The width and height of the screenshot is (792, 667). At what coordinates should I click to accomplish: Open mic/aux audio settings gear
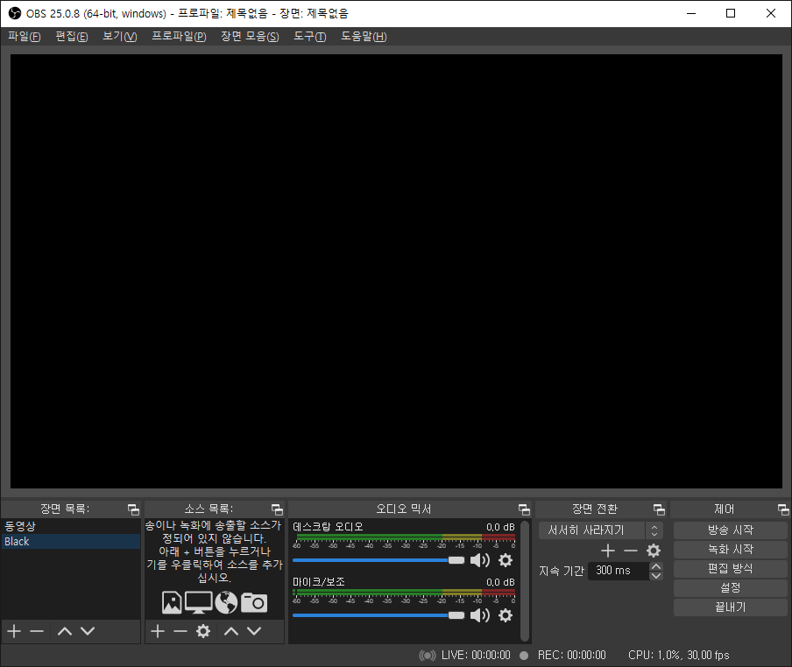(506, 615)
